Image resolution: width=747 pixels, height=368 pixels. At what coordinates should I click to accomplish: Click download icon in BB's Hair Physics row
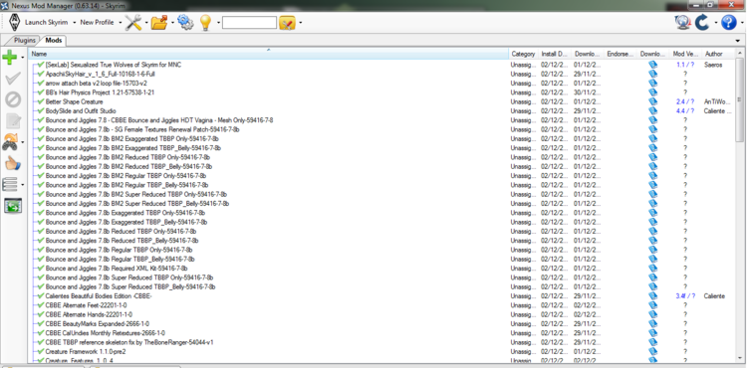(x=652, y=92)
